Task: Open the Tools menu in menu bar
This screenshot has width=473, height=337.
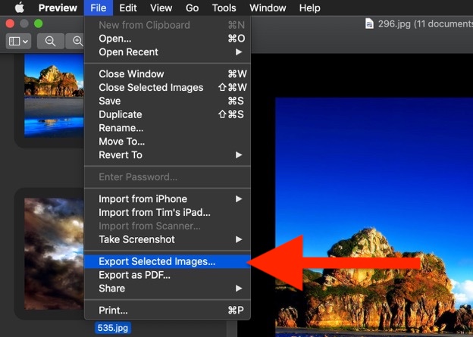Action: (224, 8)
